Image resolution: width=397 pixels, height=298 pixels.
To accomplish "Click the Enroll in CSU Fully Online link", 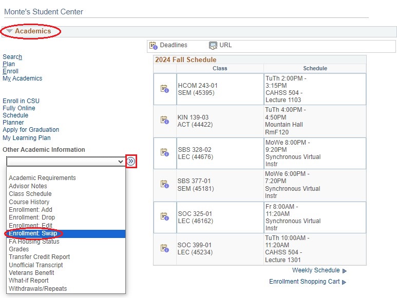I will 21,105.
